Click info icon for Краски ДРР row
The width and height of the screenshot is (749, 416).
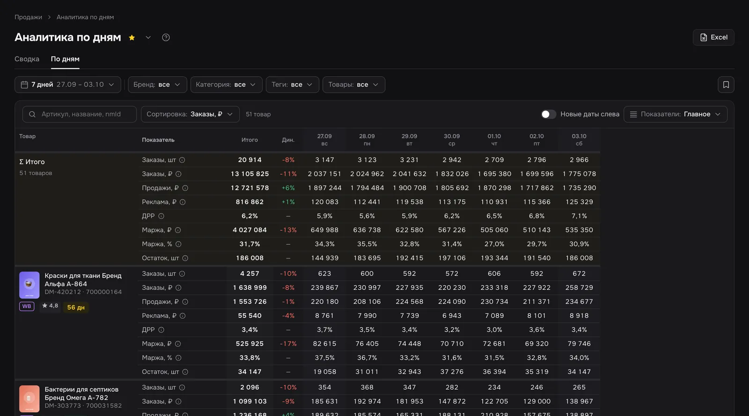(161, 330)
